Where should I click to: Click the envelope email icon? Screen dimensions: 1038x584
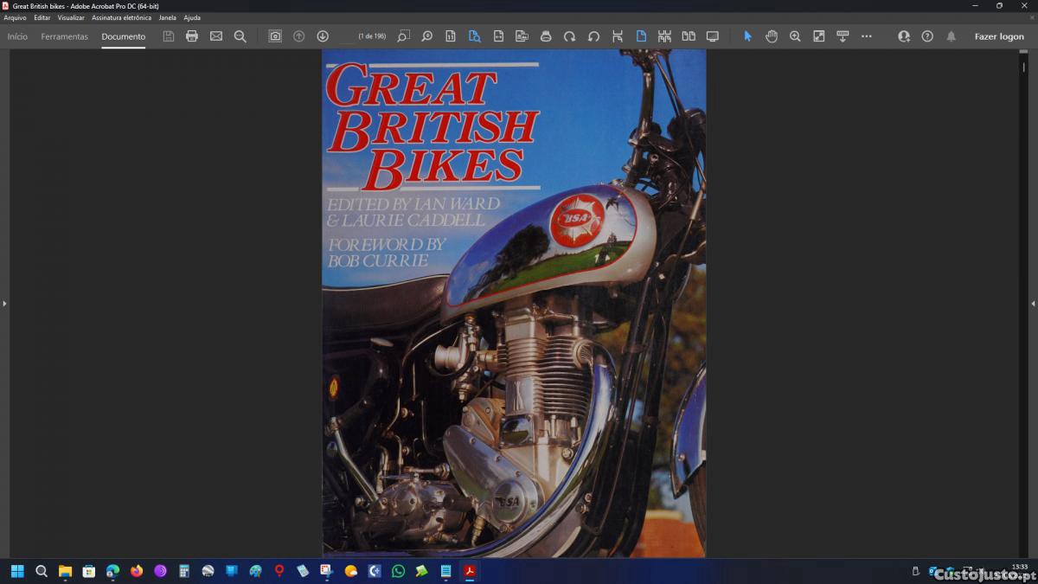(216, 36)
